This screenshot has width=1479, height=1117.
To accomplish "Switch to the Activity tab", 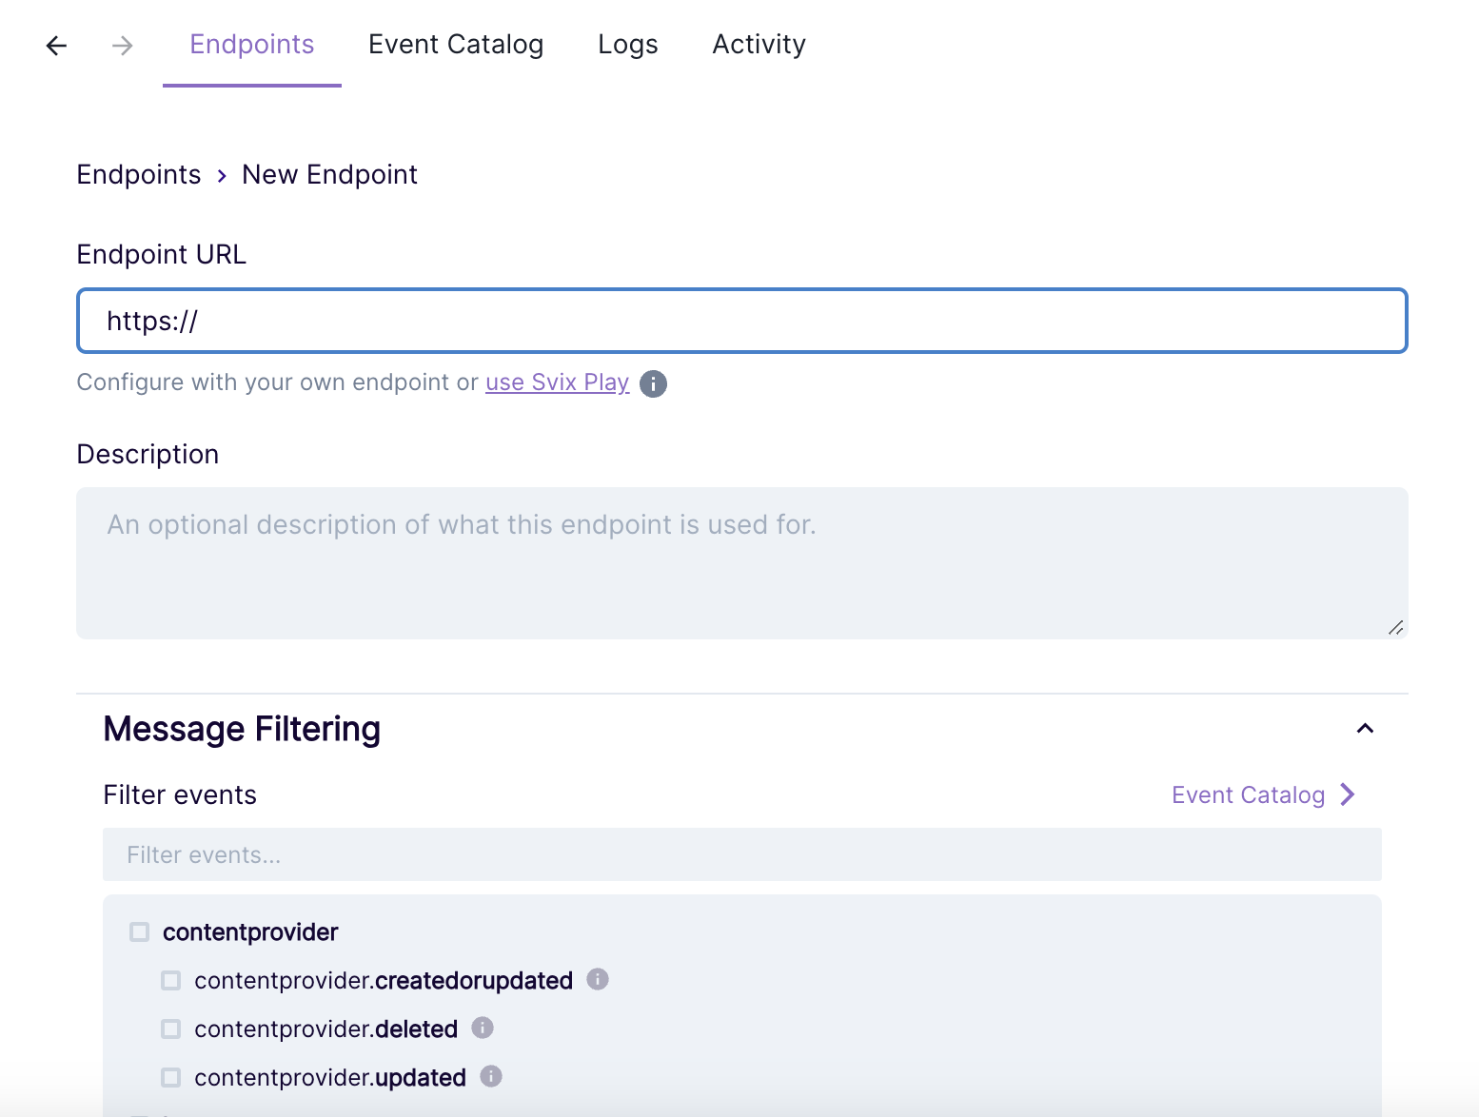I will click(x=759, y=45).
